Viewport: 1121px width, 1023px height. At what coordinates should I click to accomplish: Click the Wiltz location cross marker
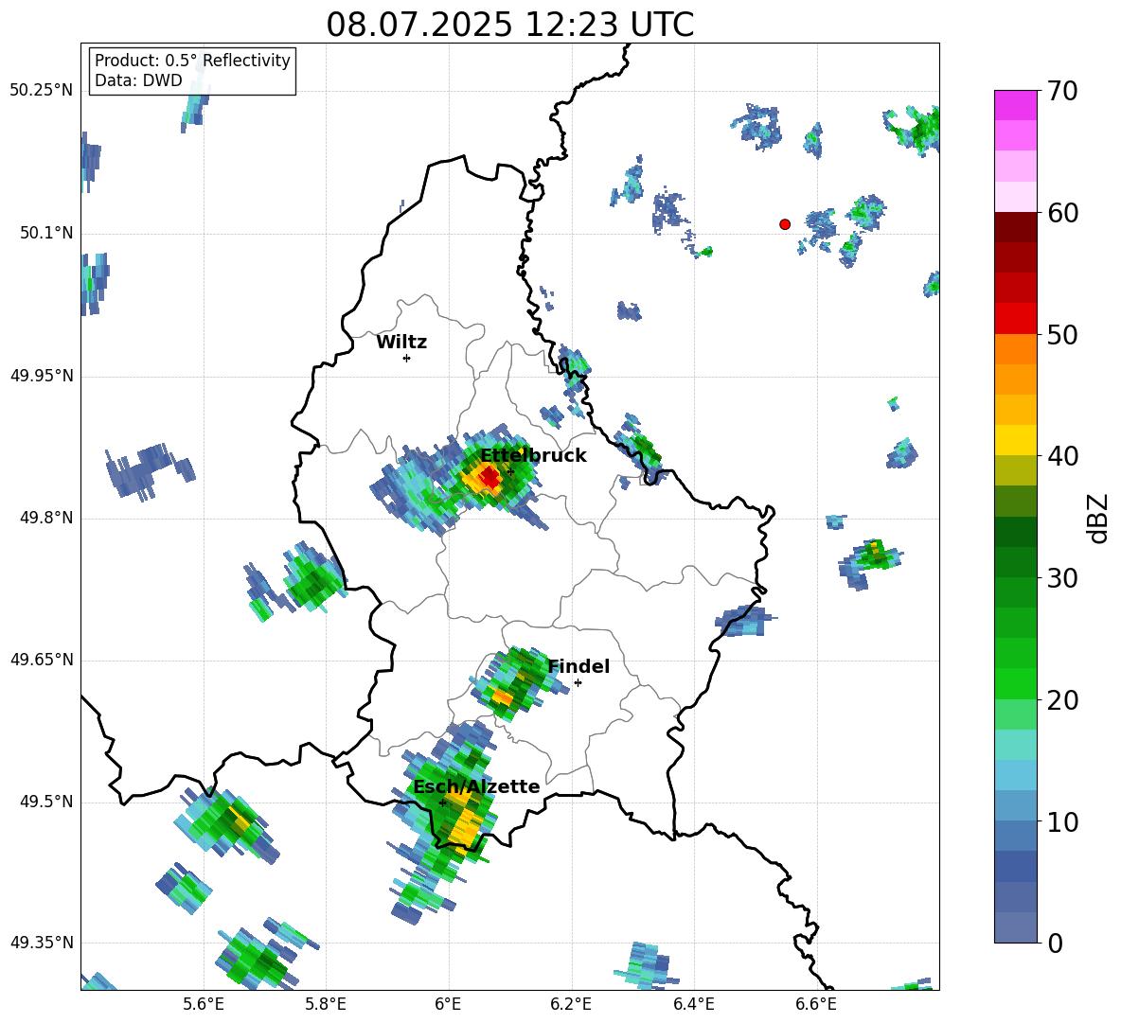(407, 358)
